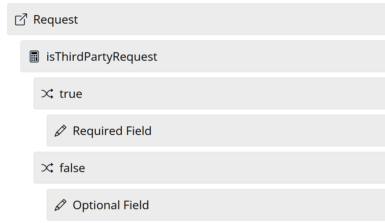
Task: Click the false label text
Action: click(x=72, y=168)
